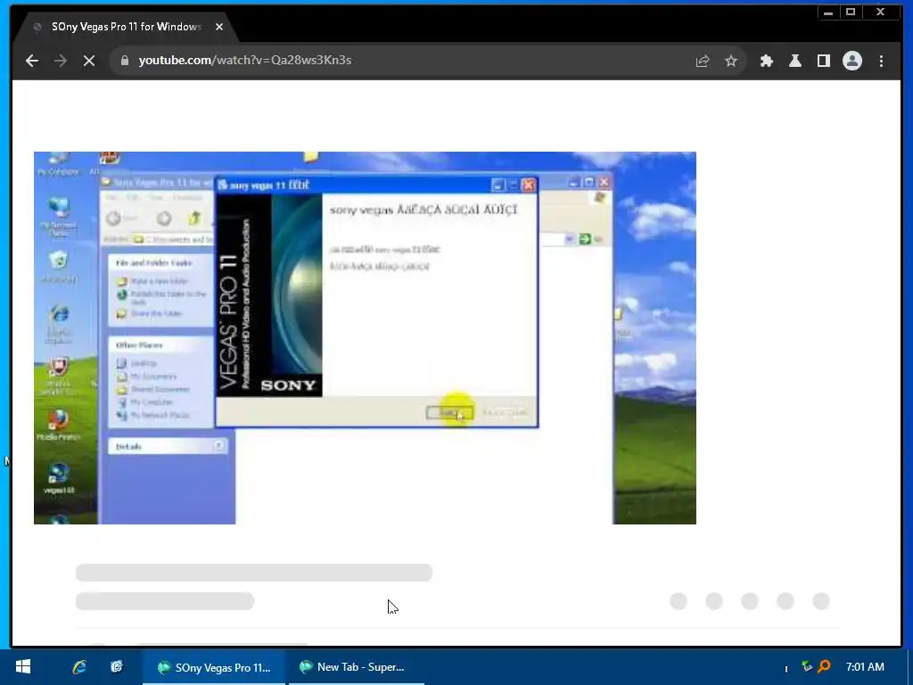Screen dimensions: 913x685
Task: Open Chrome's three-dot menu
Action: click(881, 61)
